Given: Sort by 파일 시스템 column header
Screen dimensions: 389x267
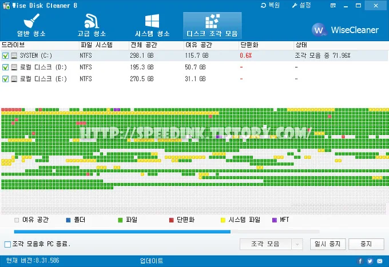Looking at the screenshot, I should point(104,45).
